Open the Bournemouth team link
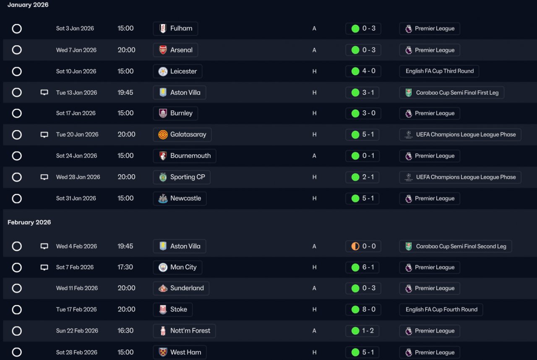Screen dimensions: 537x360 pyautogui.click(x=190, y=156)
